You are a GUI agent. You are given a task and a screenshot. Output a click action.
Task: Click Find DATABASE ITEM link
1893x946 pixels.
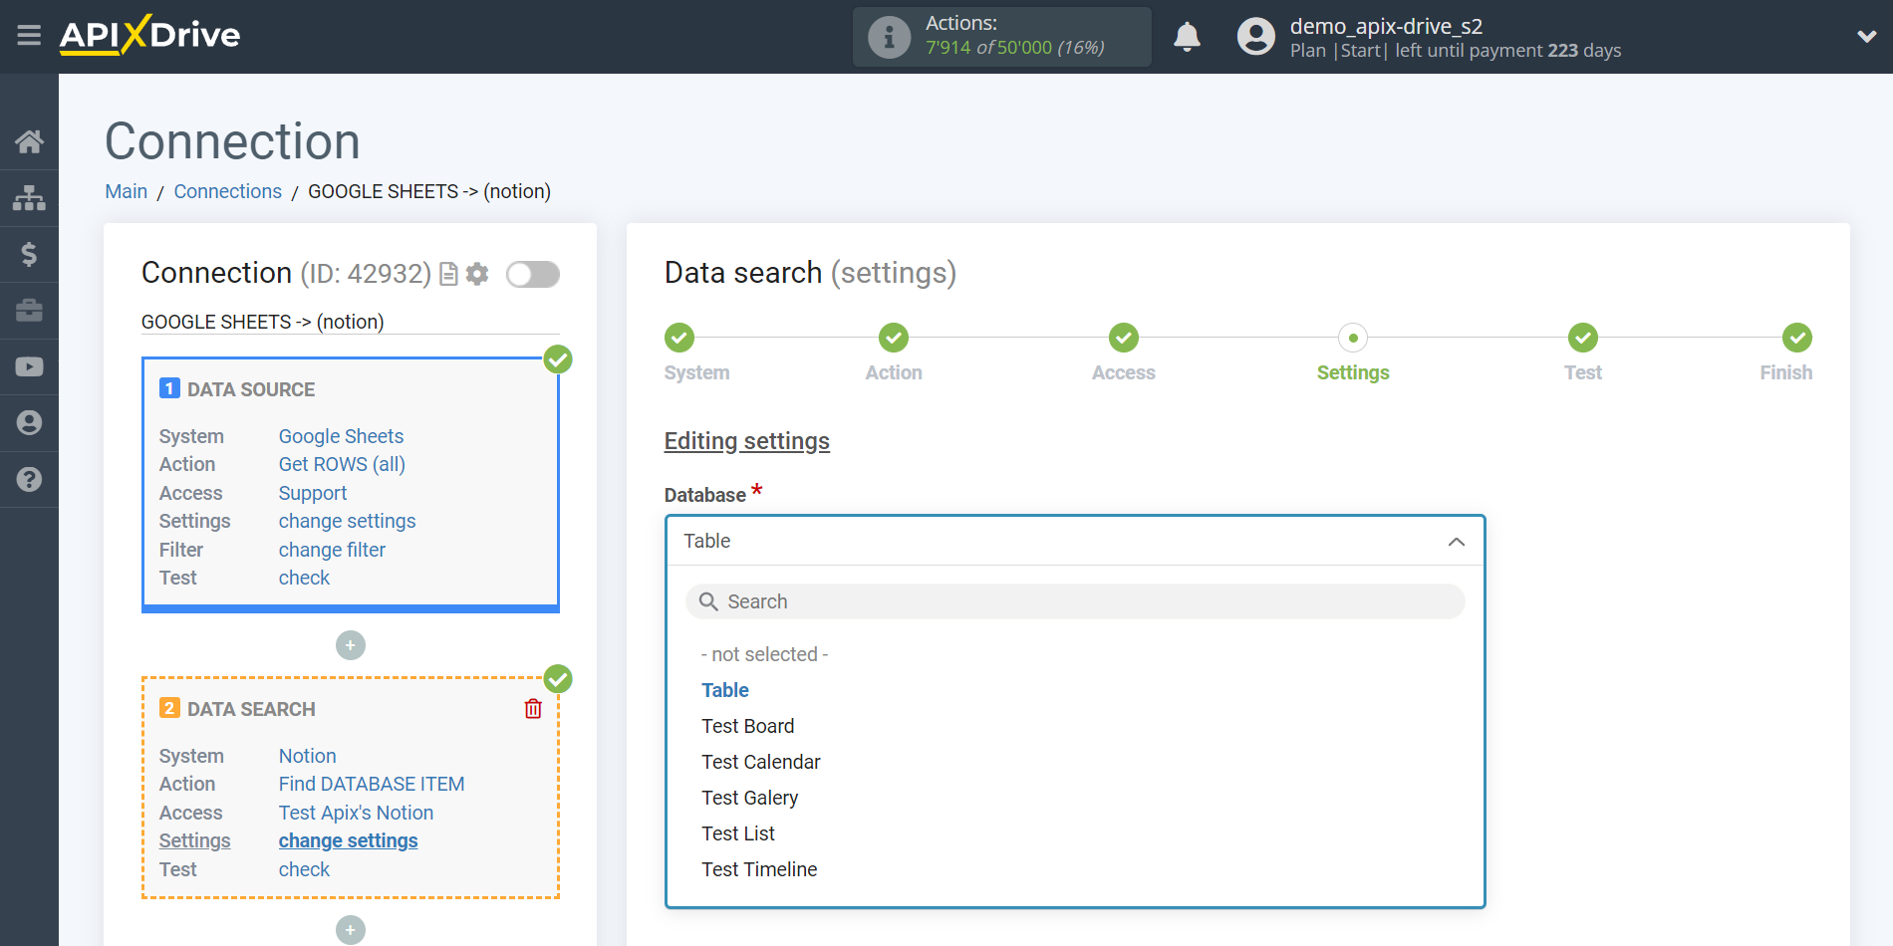click(x=372, y=784)
